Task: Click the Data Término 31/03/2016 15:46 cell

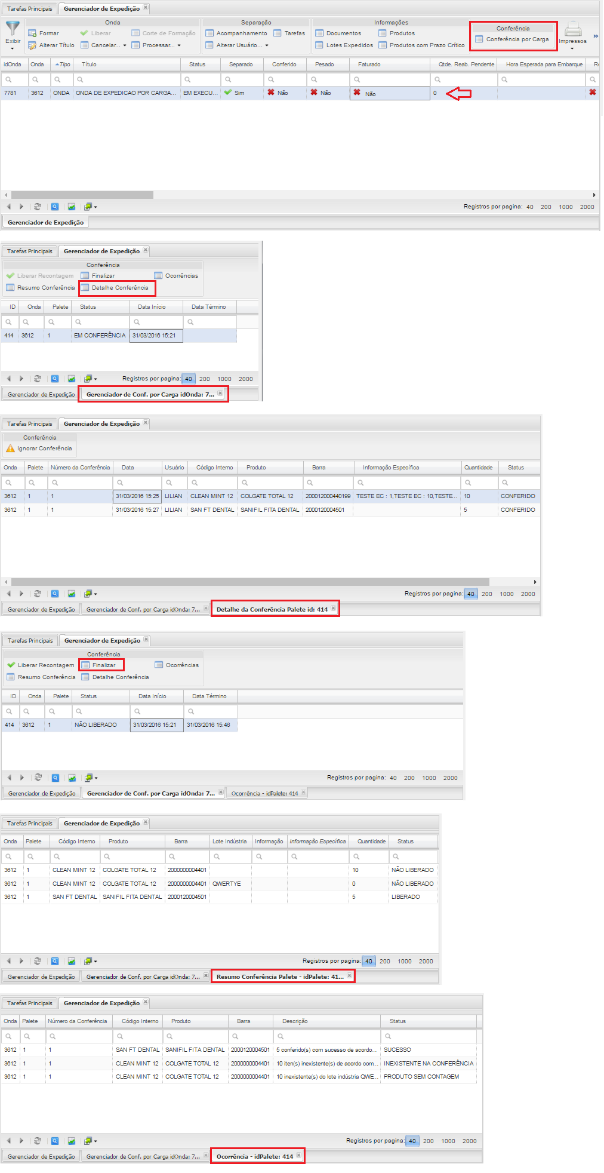Action: [x=210, y=725]
